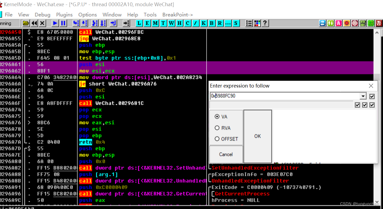Show Log window via L icon
383x209 pixels.
[x=139, y=23]
